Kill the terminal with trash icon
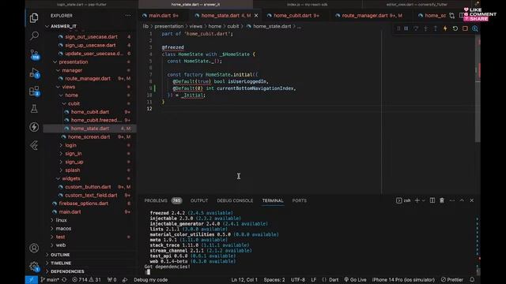The width and height of the screenshot is (506, 284). pos(442,200)
